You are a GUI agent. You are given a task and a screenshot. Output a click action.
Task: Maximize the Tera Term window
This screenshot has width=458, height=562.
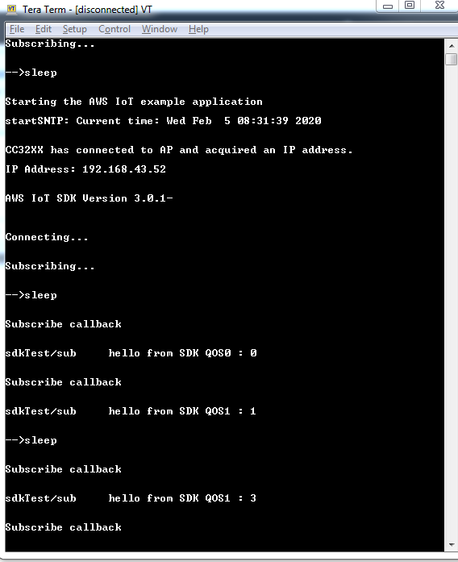410,6
